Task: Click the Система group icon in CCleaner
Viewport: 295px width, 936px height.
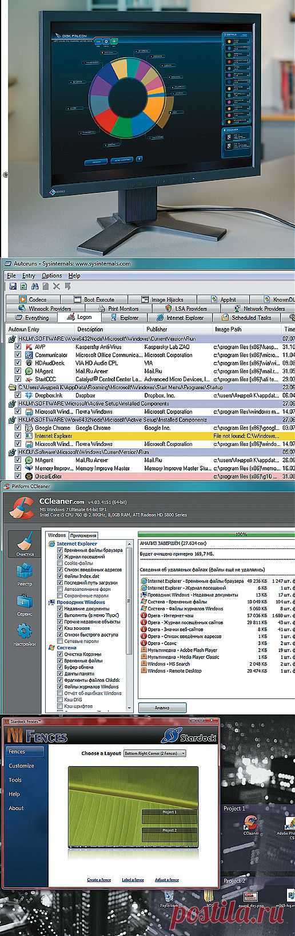Action: coord(51,647)
